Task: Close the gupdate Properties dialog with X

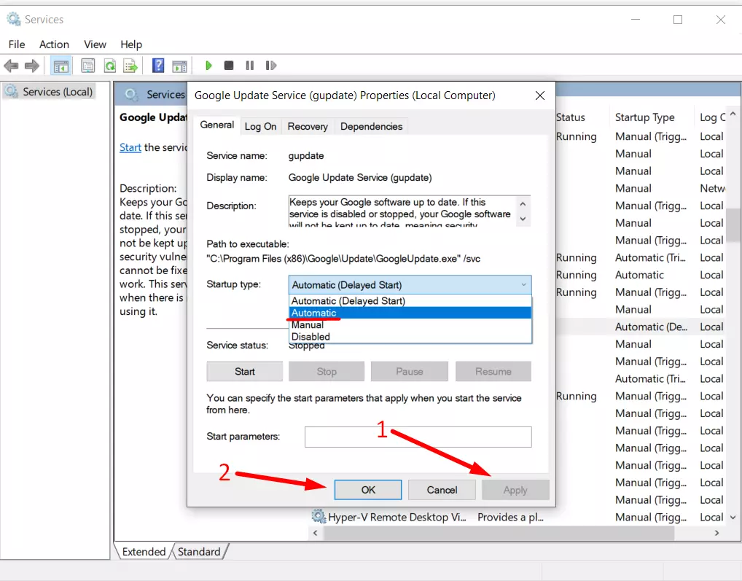Action: coord(540,95)
